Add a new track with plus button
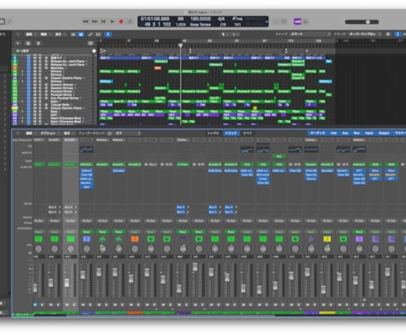406x335 pixels. tap(18, 43)
